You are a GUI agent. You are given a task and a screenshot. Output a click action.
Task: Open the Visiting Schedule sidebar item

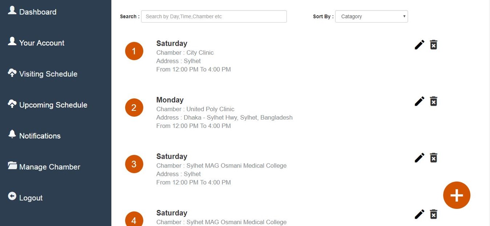tap(48, 74)
